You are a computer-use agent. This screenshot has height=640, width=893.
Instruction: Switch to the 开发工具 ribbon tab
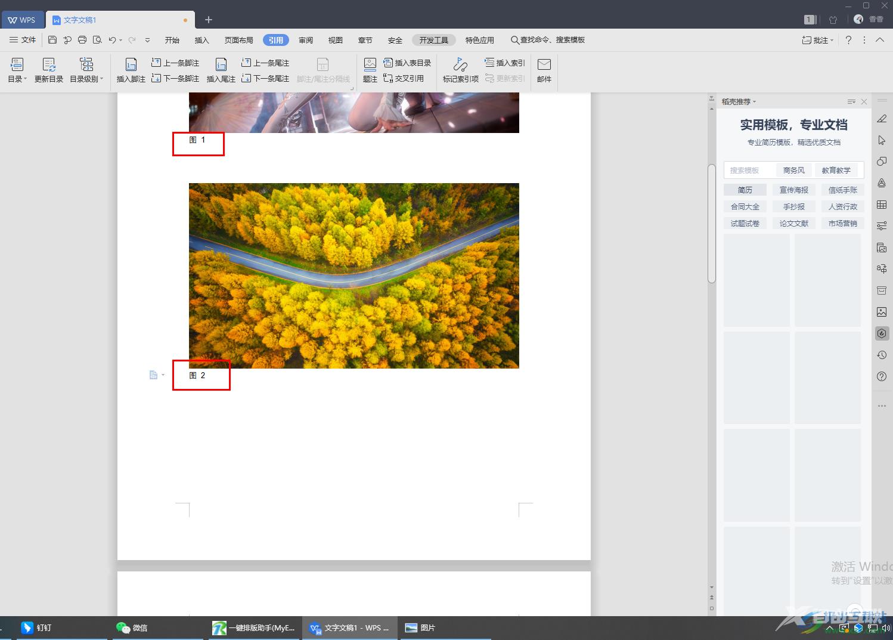tap(434, 40)
